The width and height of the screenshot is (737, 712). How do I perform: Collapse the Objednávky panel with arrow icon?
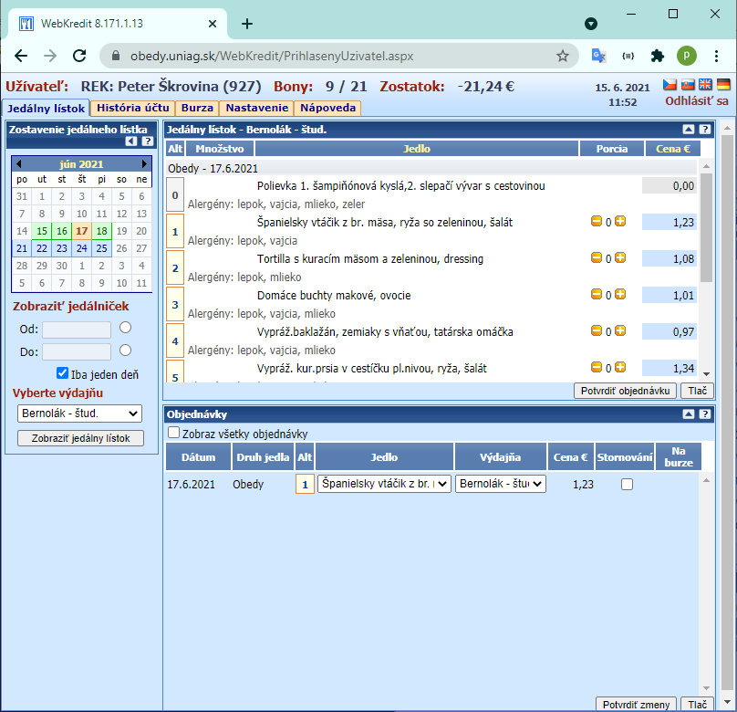pyautogui.click(x=688, y=414)
